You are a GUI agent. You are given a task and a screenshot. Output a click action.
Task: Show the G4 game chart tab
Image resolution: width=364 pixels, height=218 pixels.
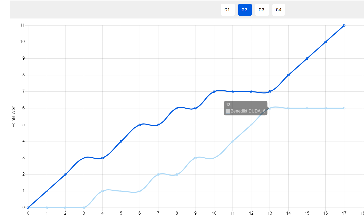click(x=279, y=10)
